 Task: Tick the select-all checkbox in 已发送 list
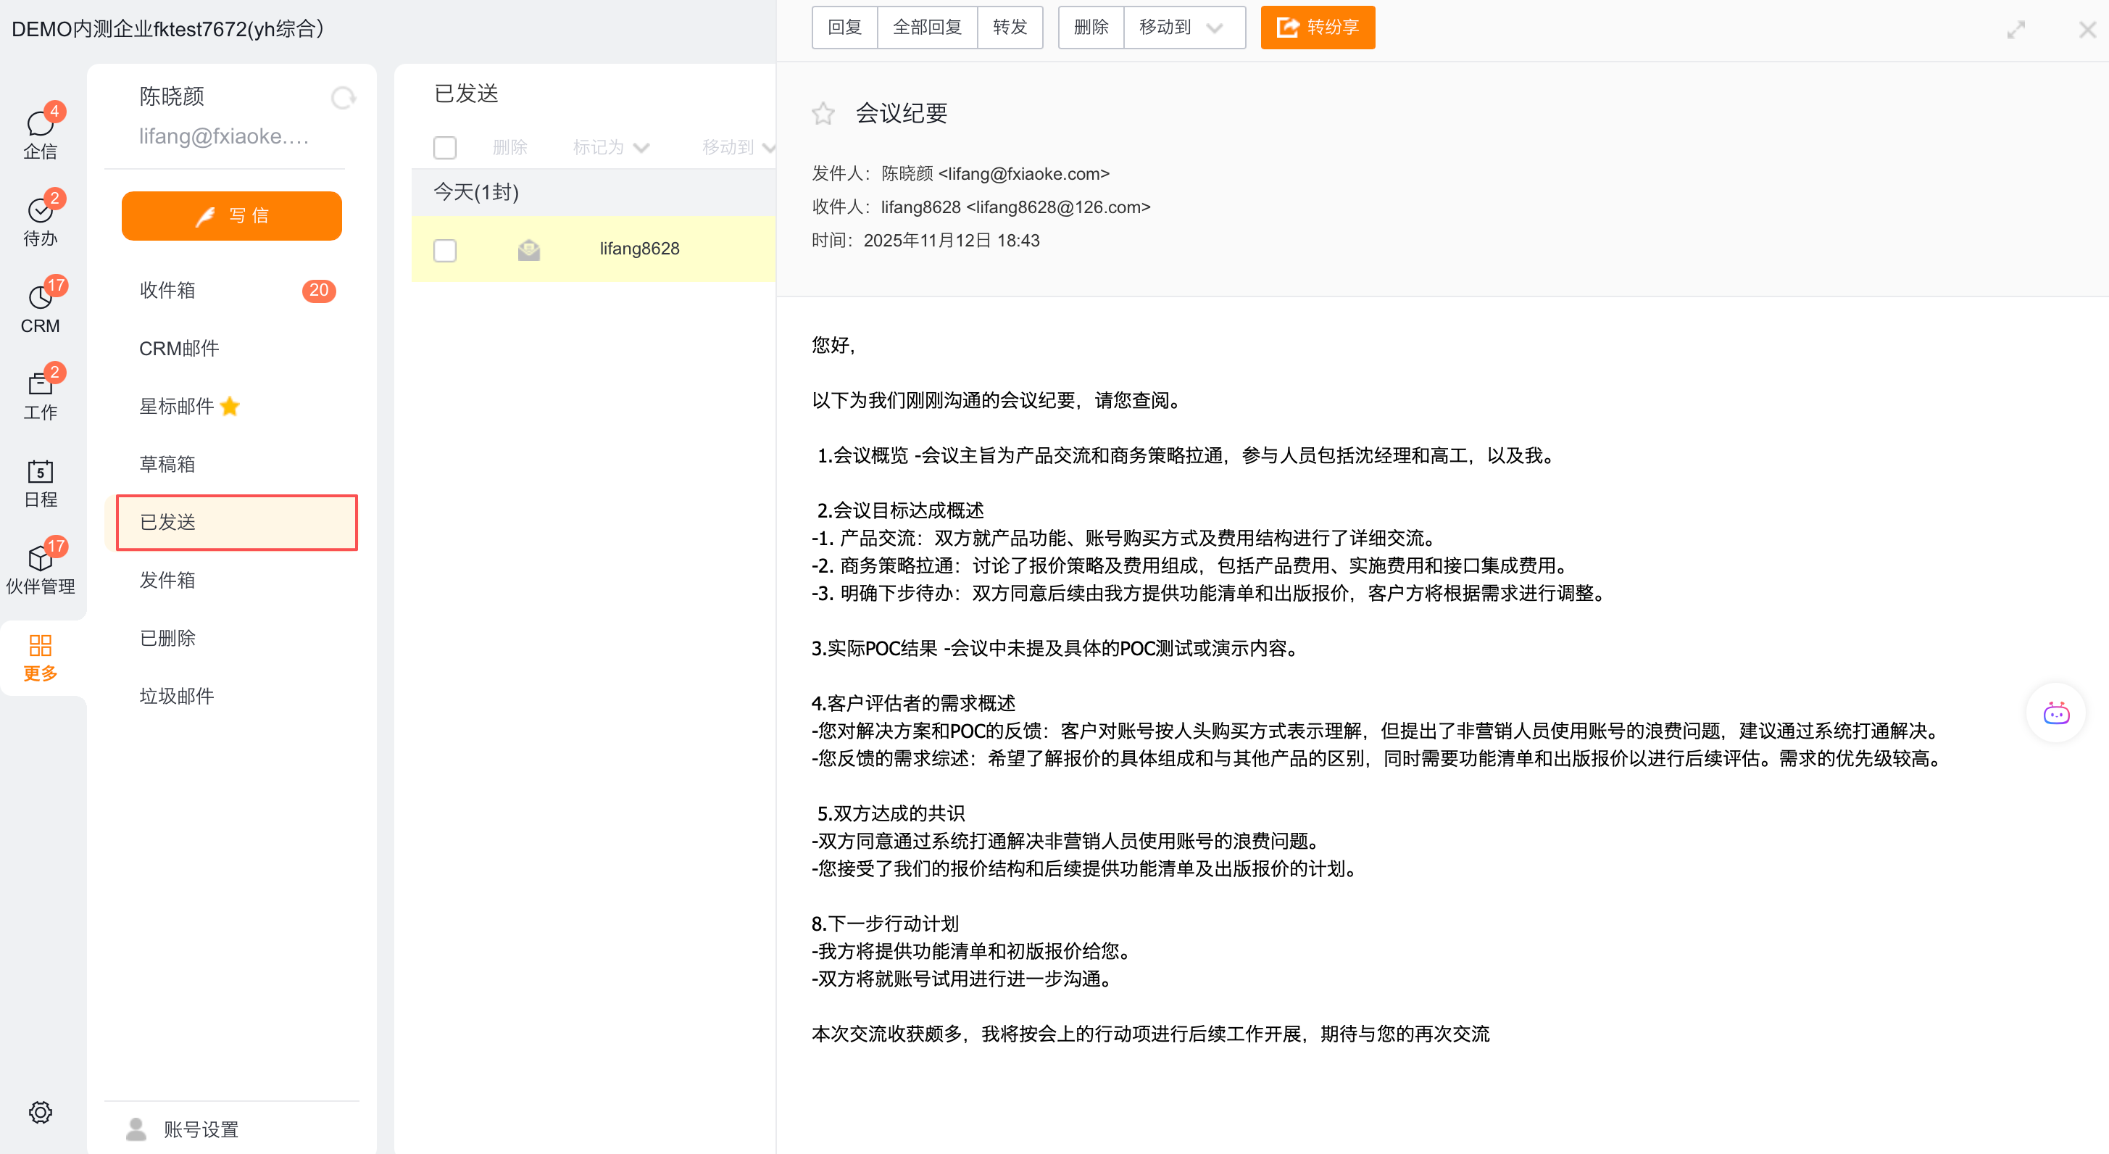point(444,147)
